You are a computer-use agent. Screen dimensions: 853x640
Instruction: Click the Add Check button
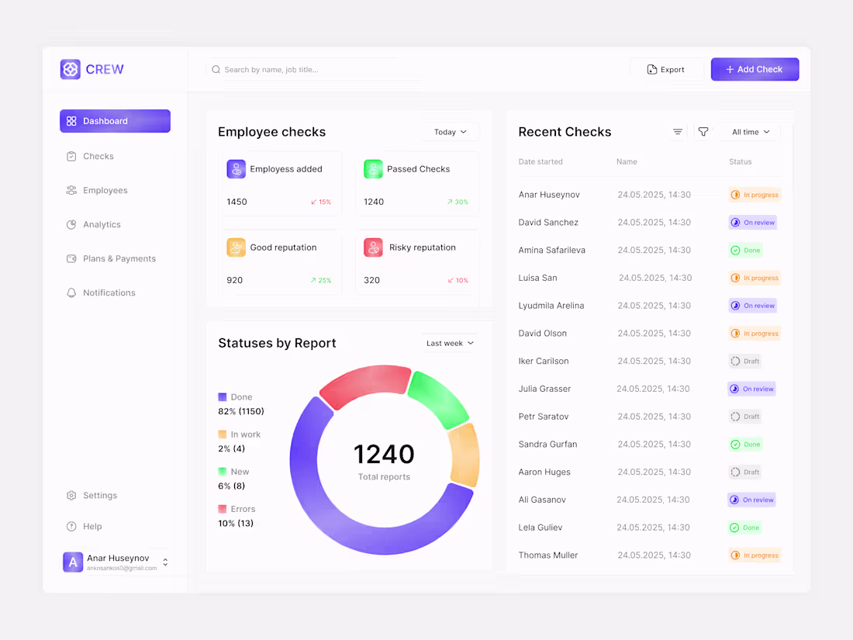tap(754, 69)
